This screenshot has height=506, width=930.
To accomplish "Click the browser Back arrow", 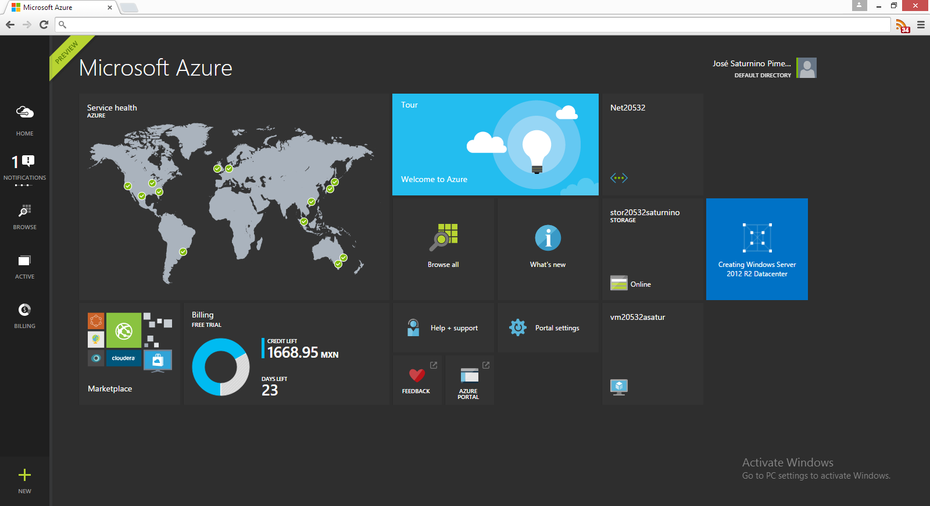I will (10, 24).
